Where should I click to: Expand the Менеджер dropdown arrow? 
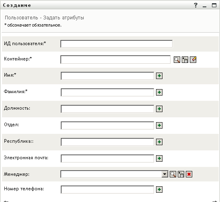click(165, 174)
